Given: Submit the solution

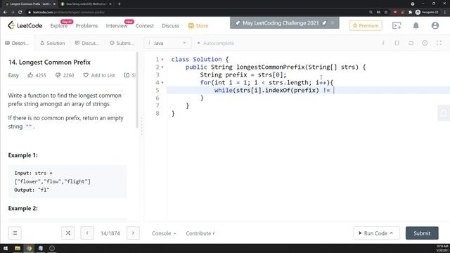Looking at the screenshot, I should [422, 233].
